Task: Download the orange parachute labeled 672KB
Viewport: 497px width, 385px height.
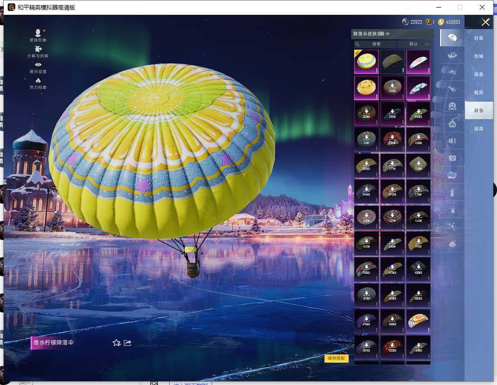Action: click(x=392, y=191)
